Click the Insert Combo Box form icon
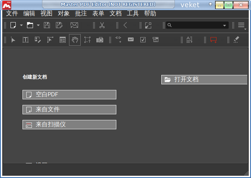Screen dimensions: 251x178 (155, 39)
